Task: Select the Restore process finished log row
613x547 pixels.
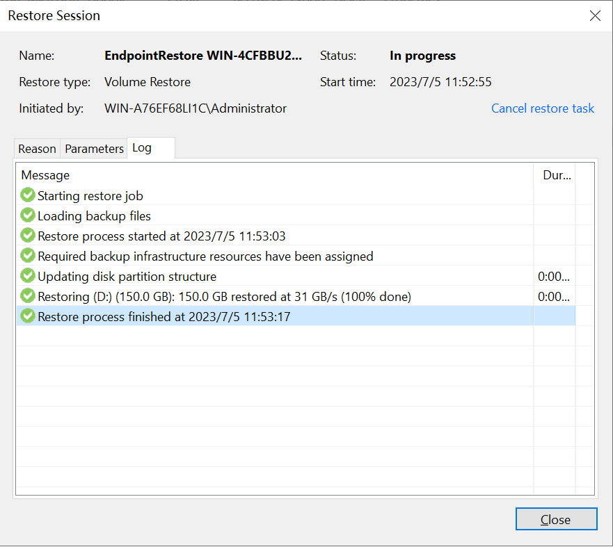Action: (x=296, y=316)
